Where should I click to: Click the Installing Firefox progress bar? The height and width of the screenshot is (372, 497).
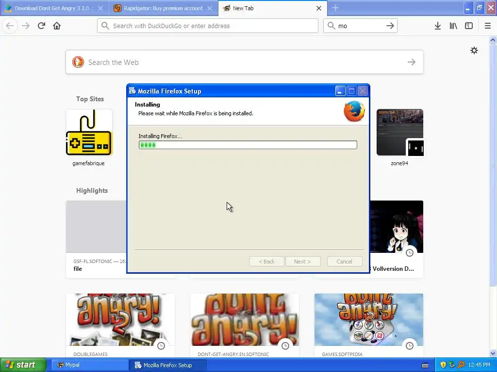click(248, 145)
